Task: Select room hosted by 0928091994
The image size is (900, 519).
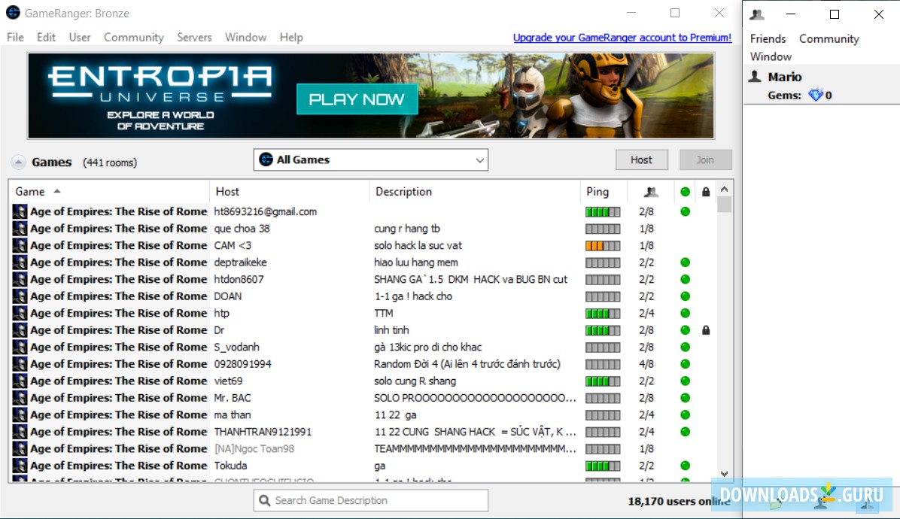Action: [x=363, y=364]
